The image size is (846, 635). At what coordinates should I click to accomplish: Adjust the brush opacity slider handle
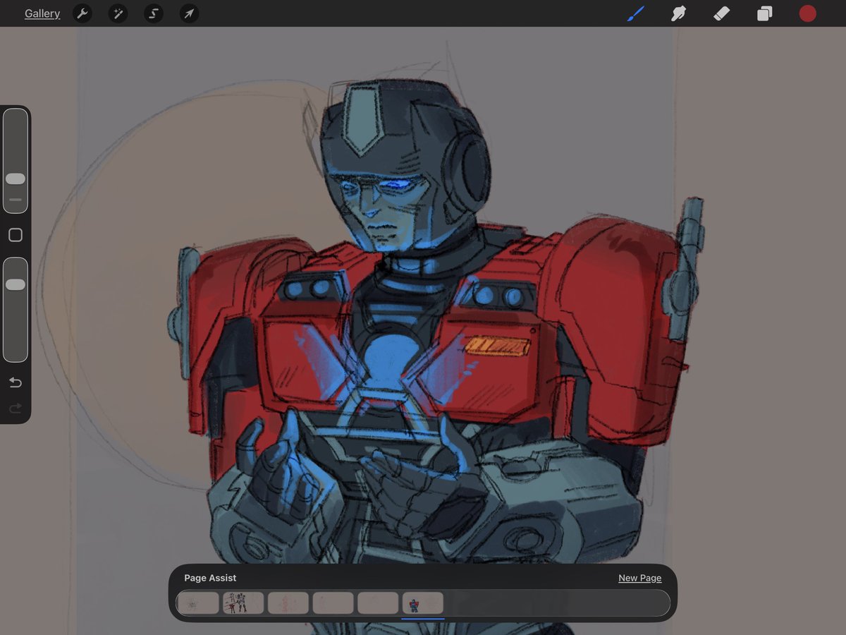point(16,284)
